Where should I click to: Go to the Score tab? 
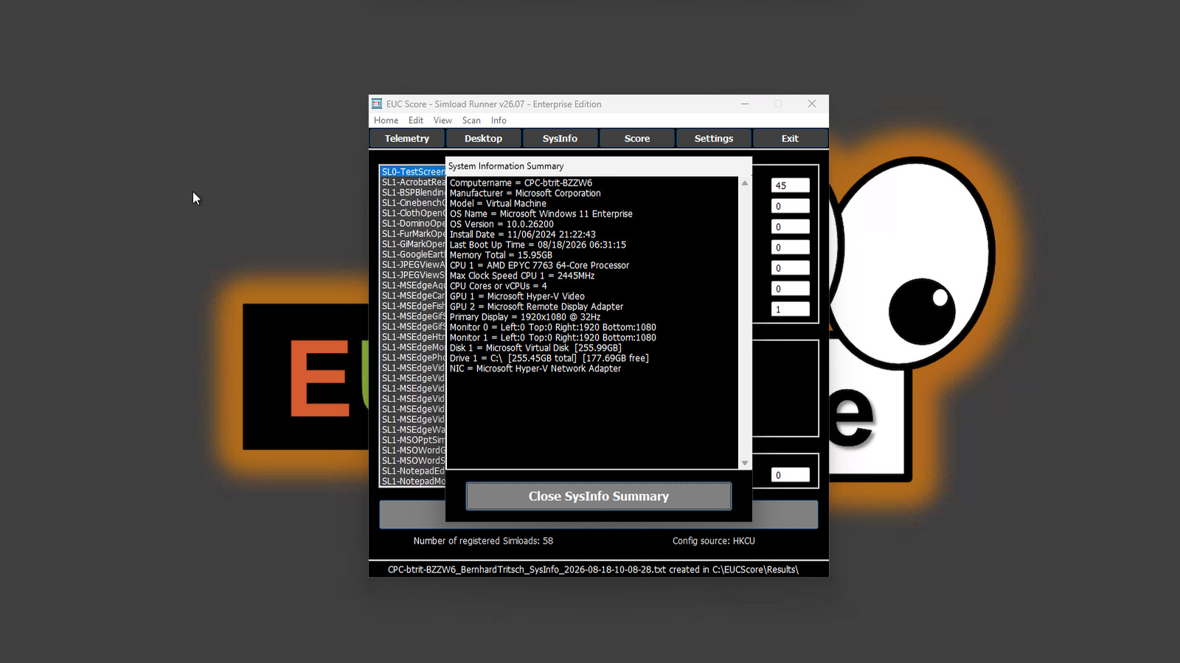(637, 138)
